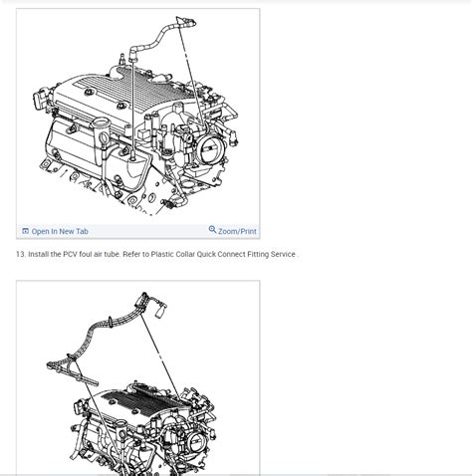Click the upper engine PCV tube diagram
Image resolution: width=472 pixels, height=476 pixels.
[x=138, y=117]
